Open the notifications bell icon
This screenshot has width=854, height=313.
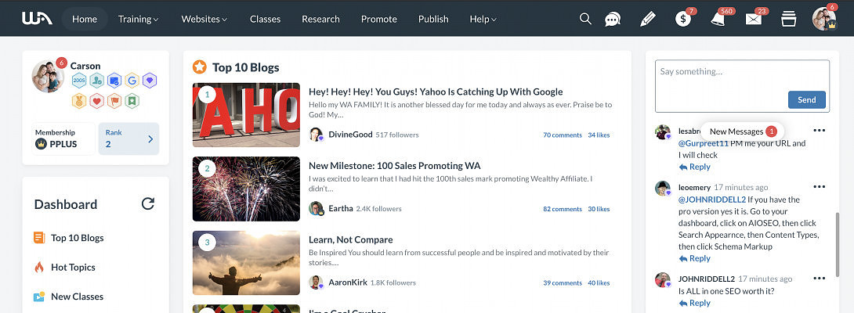click(x=718, y=19)
